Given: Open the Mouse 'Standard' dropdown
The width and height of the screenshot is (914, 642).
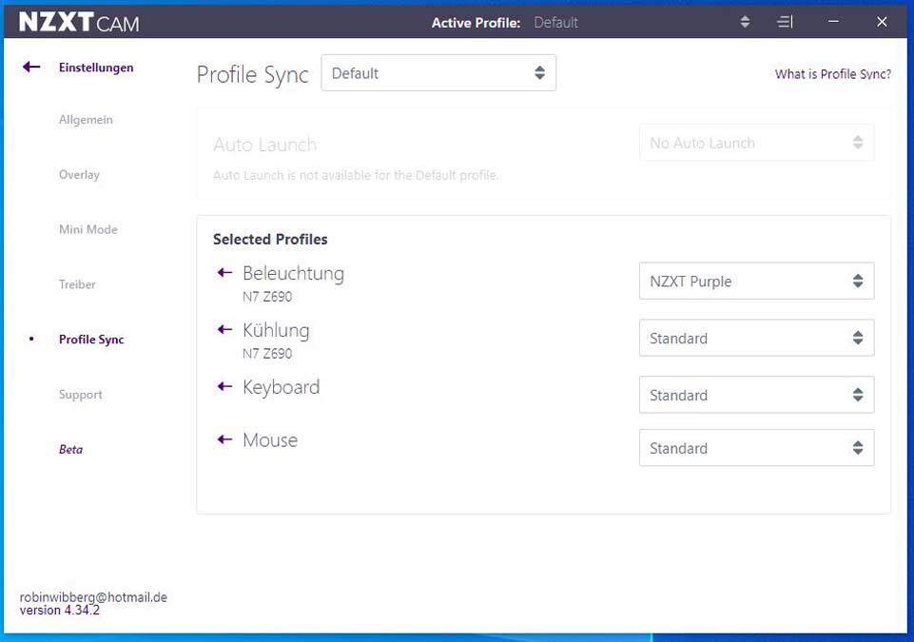Looking at the screenshot, I should pos(757,448).
